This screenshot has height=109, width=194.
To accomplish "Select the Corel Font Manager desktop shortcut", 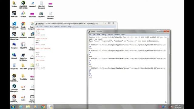I will [14, 88].
